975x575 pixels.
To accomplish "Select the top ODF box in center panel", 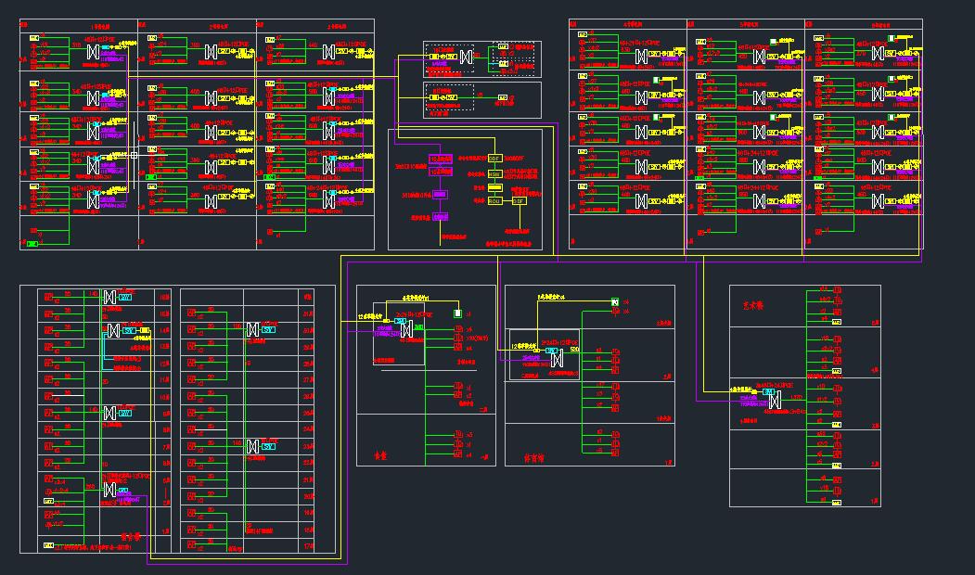I will (x=494, y=159).
